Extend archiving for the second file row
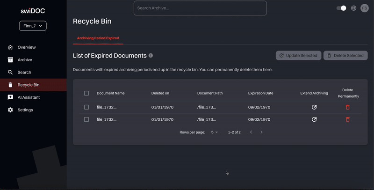374x190 pixels. 314,119
